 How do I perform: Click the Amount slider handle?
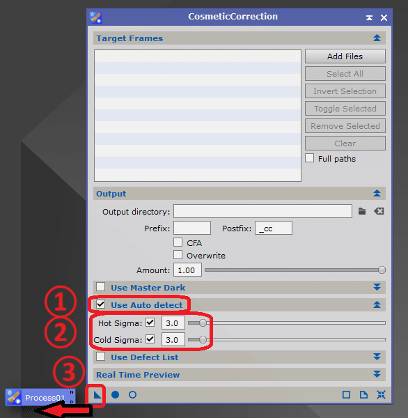pos(382,270)
